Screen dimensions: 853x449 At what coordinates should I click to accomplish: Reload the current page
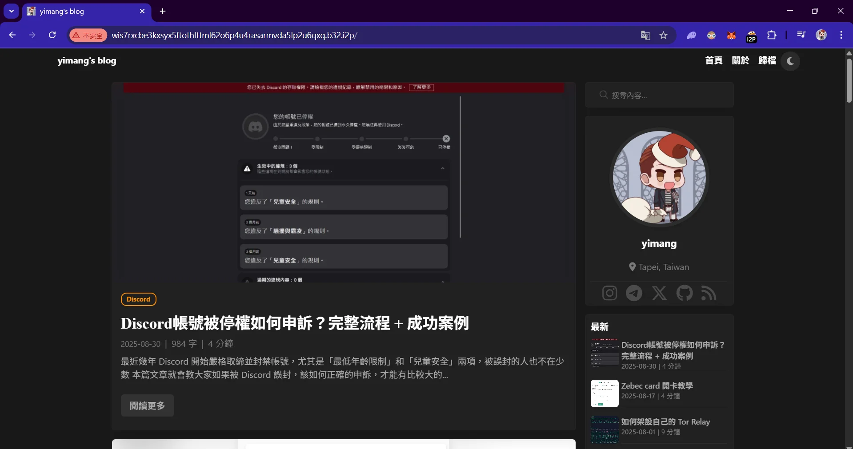[52, 35]
